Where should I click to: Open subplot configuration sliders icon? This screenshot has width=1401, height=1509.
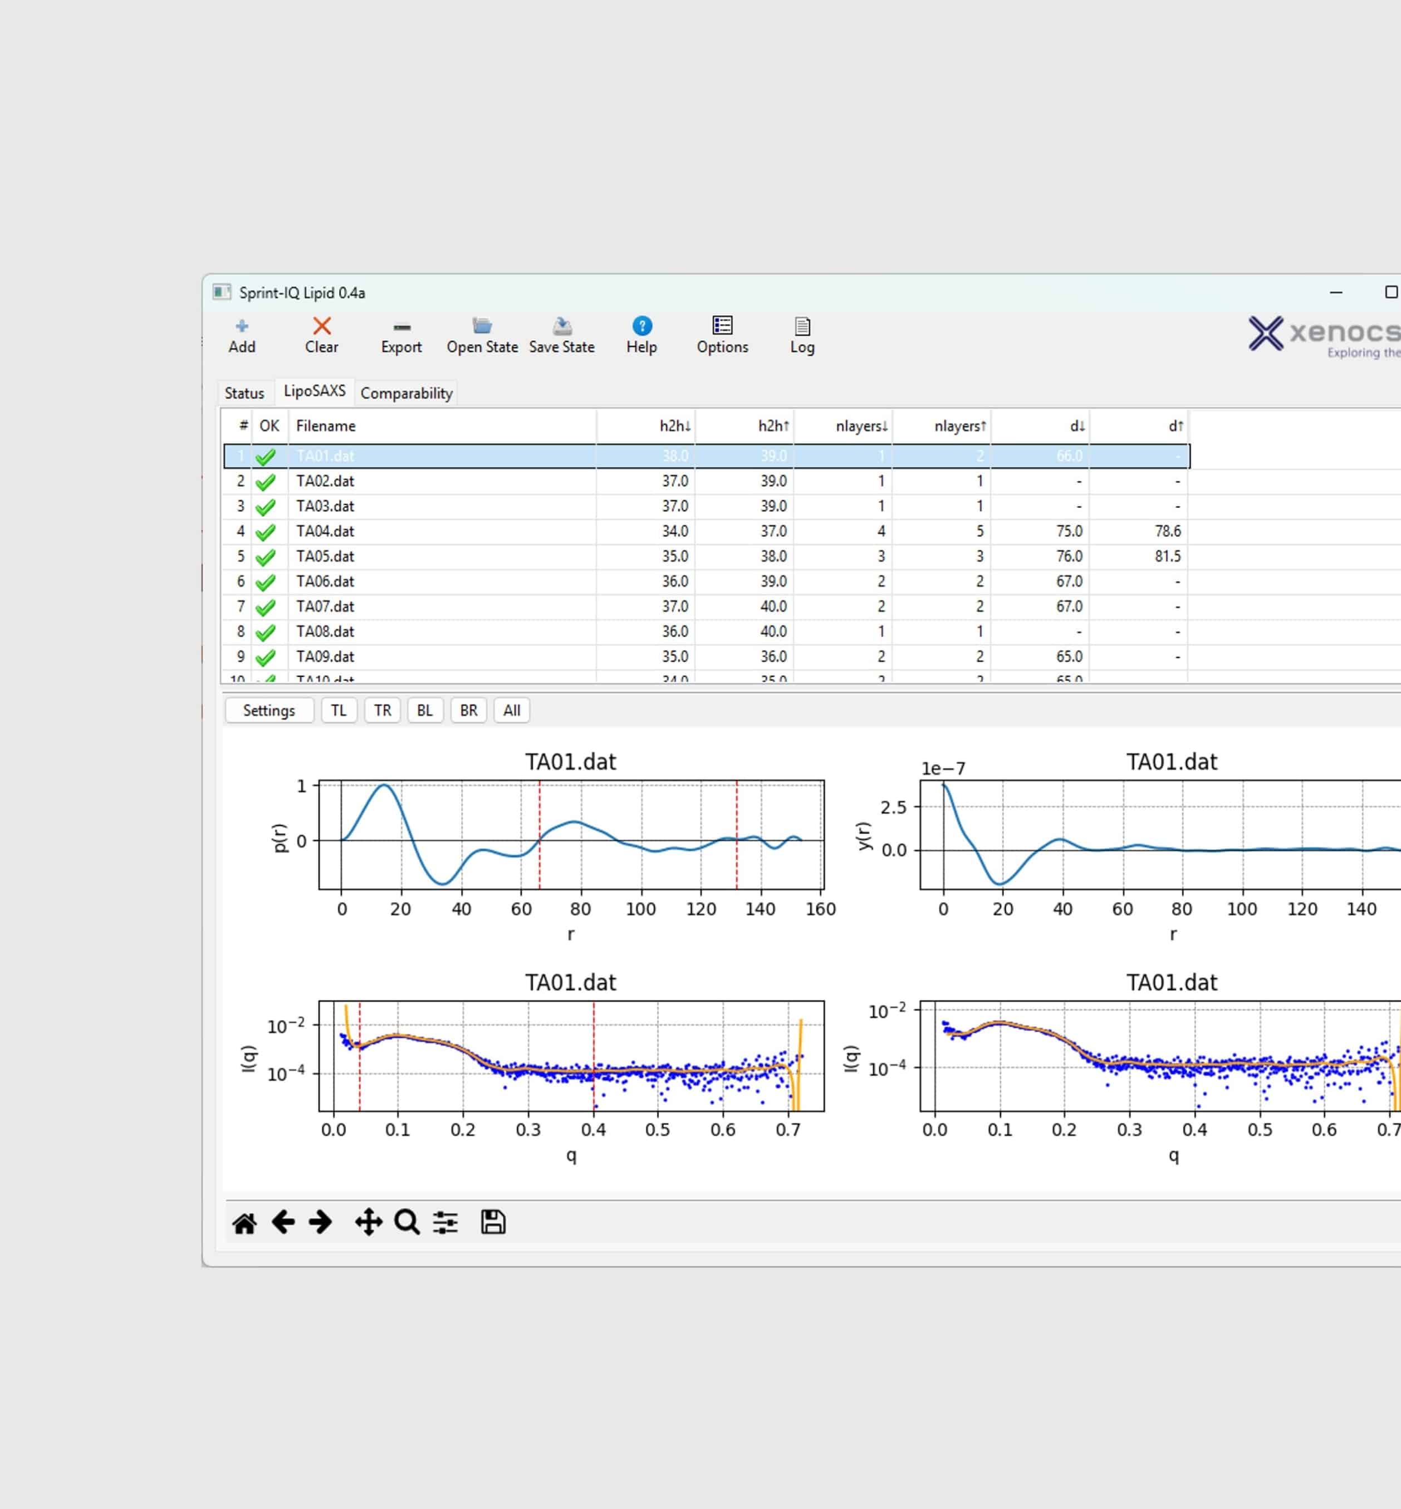(446, 1222)
